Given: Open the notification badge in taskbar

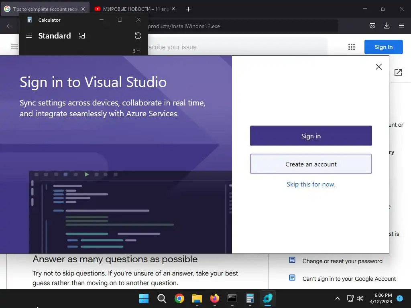Looking at the screenshot, I should click(x=400, y=298).
